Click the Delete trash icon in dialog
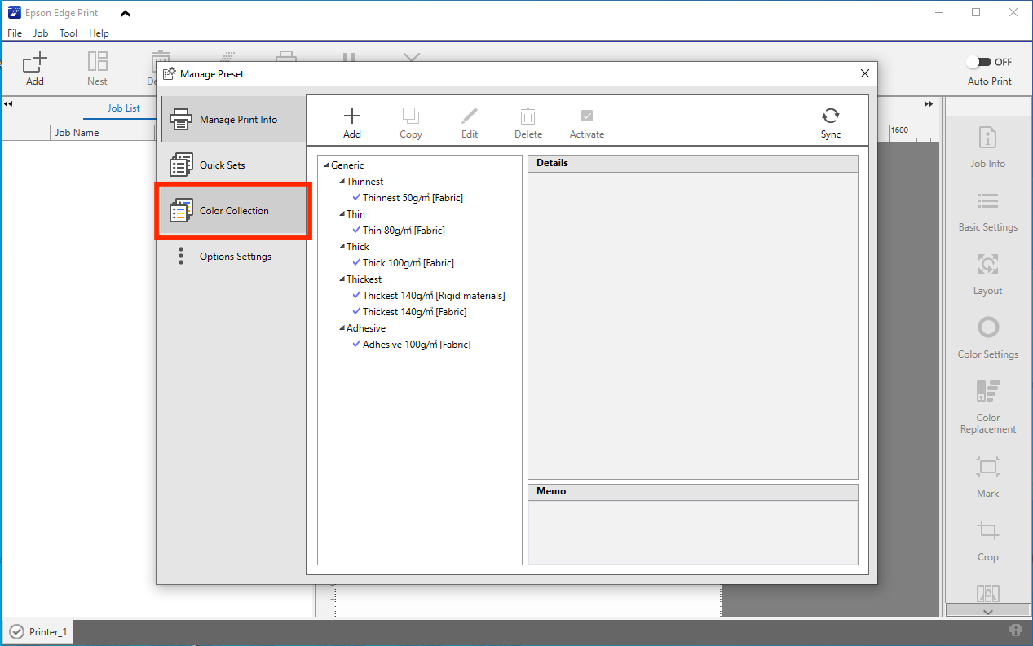The image size is (1033, 646). coord(528,116)
